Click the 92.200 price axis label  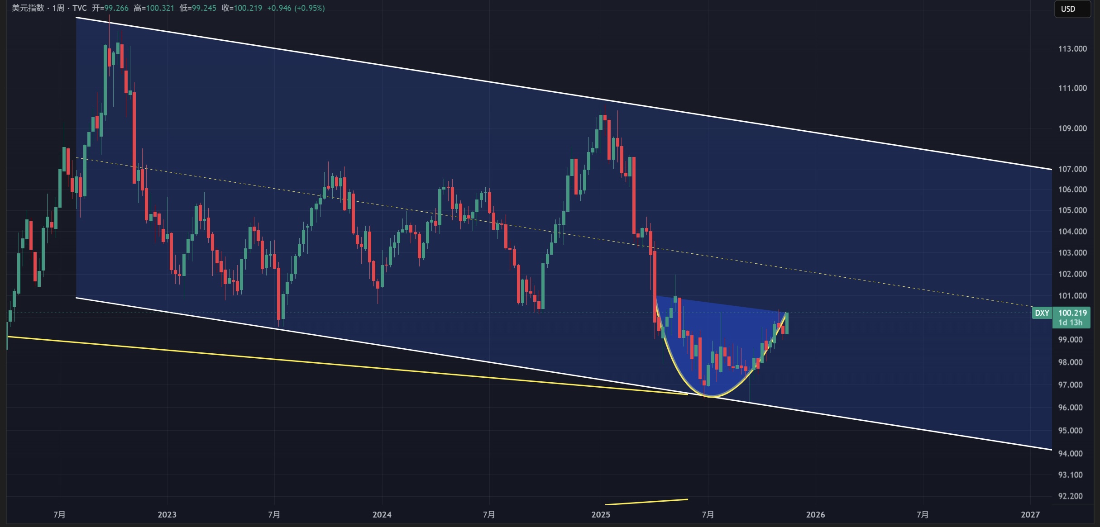click(x=1070, y=496)
